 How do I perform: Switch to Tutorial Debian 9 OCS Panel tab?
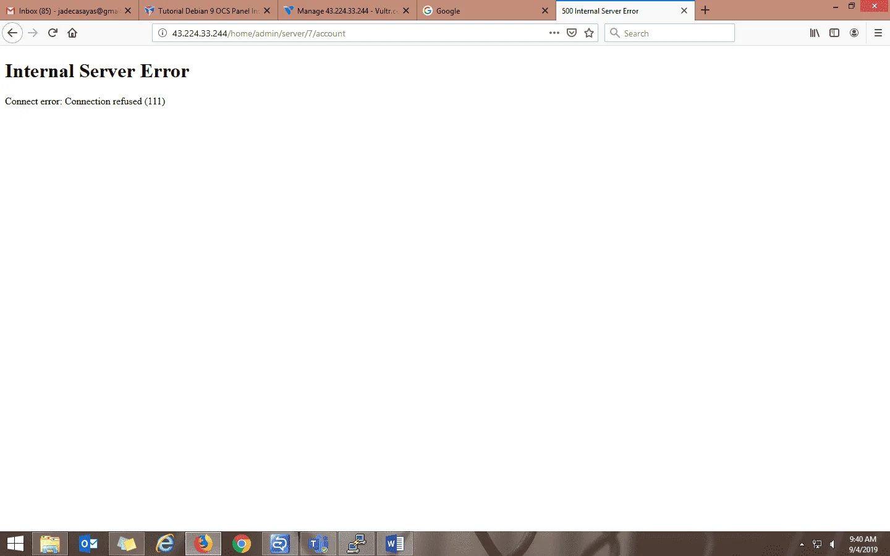tap(208, 11)
